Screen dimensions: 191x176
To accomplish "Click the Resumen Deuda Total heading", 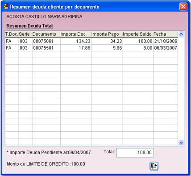I will coord(29,26).
